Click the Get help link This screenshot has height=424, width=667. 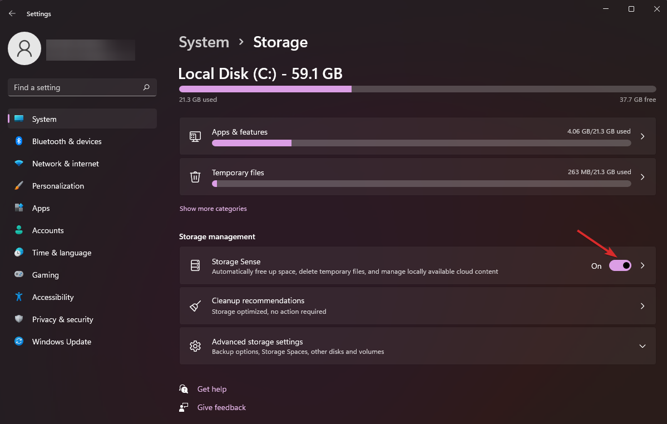coord(212,389)
